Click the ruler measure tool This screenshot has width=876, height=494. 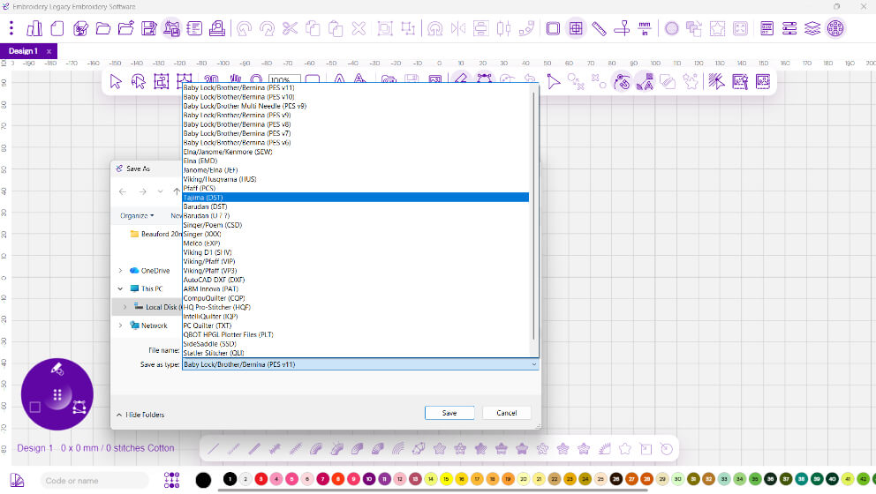(599, 28)
